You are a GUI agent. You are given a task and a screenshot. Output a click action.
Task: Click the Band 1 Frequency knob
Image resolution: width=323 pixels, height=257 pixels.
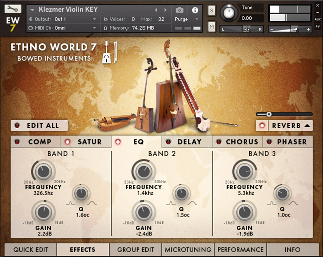(x=43, y=171)
